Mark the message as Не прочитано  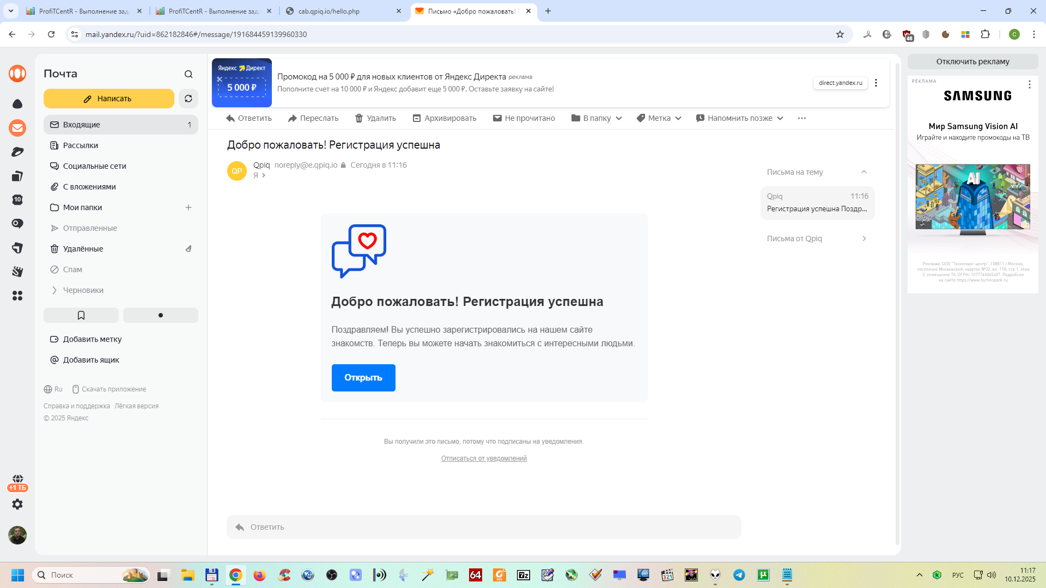(x=524, y=118)
